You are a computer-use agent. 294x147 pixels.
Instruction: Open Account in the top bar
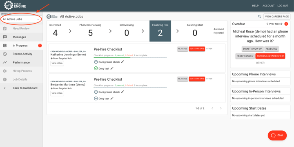pyautogui.click(x=269, y=6)
